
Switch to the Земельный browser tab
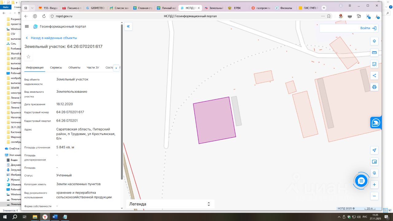tap(214, 8)
